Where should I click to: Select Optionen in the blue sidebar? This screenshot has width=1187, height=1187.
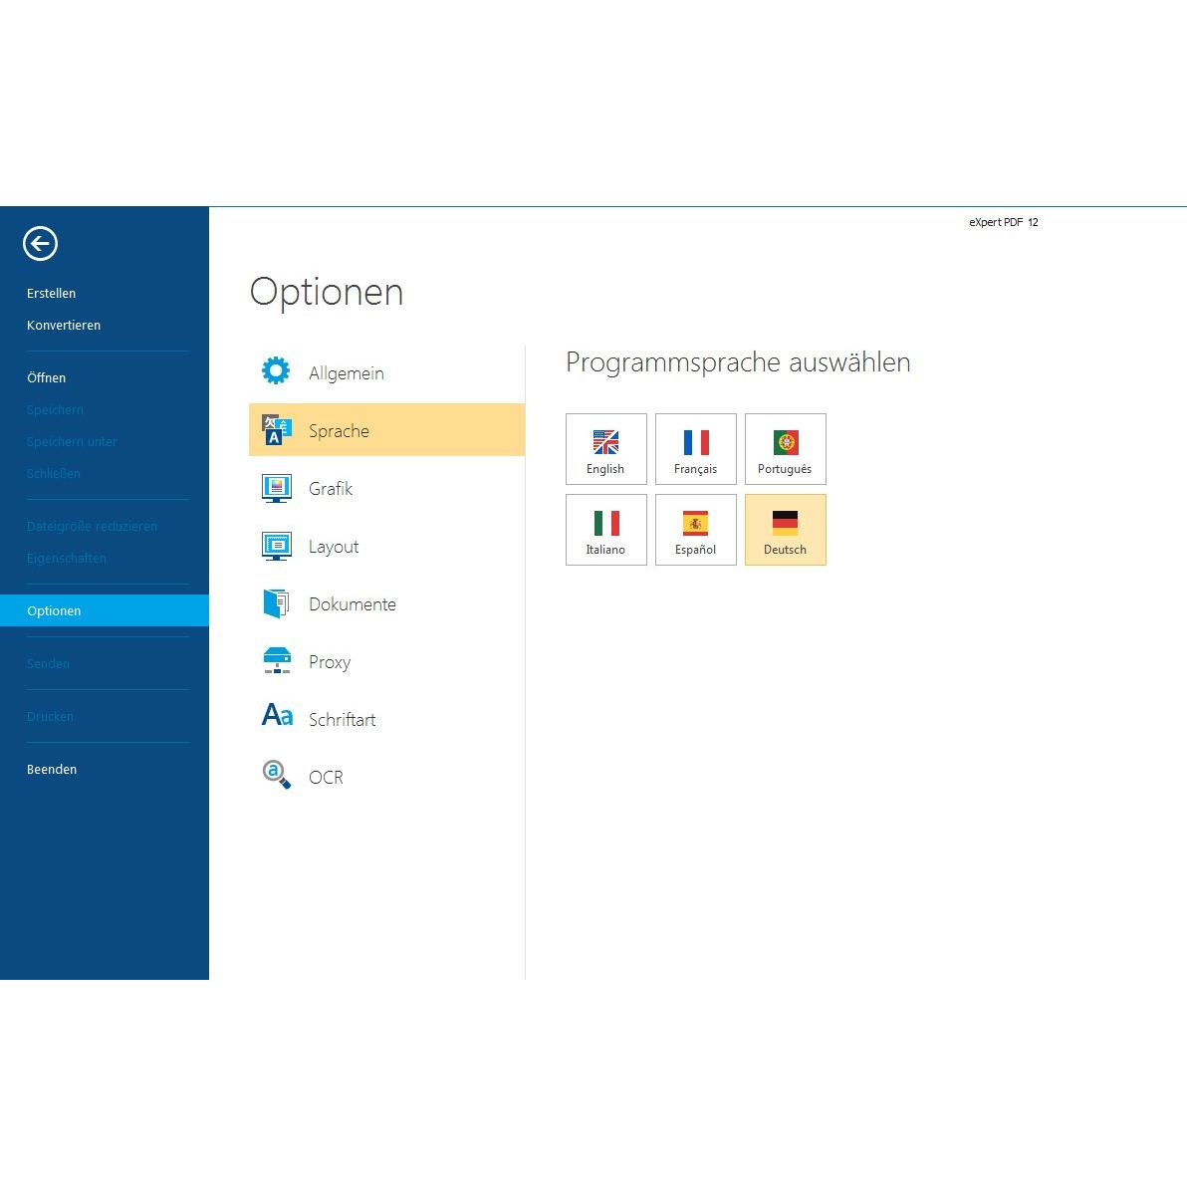pyautogui.click(x=55, y=611)
